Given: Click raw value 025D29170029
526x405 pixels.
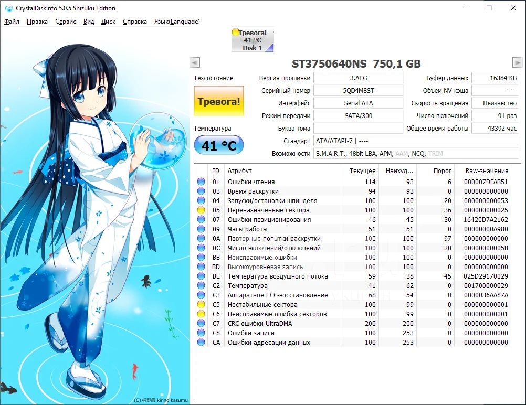Looking at the screenshot, I should (x=486, y=276).
